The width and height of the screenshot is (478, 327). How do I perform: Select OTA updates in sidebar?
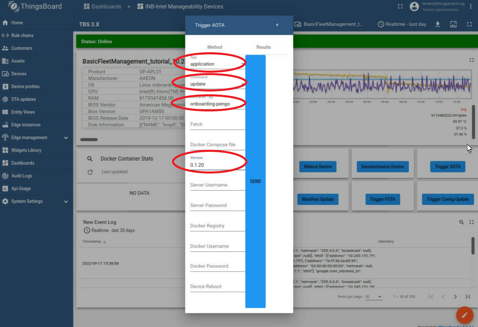pyautogui.click(x=23, y=99)
